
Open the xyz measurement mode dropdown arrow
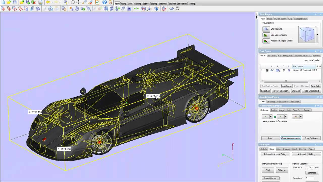click(301, 117)
